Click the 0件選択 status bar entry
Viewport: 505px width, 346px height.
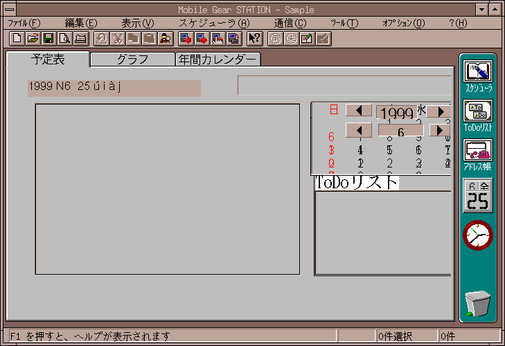(407, 336)
